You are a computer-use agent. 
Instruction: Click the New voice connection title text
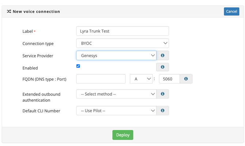coord(36,12)
